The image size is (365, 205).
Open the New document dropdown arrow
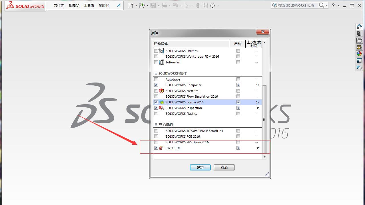136,5
